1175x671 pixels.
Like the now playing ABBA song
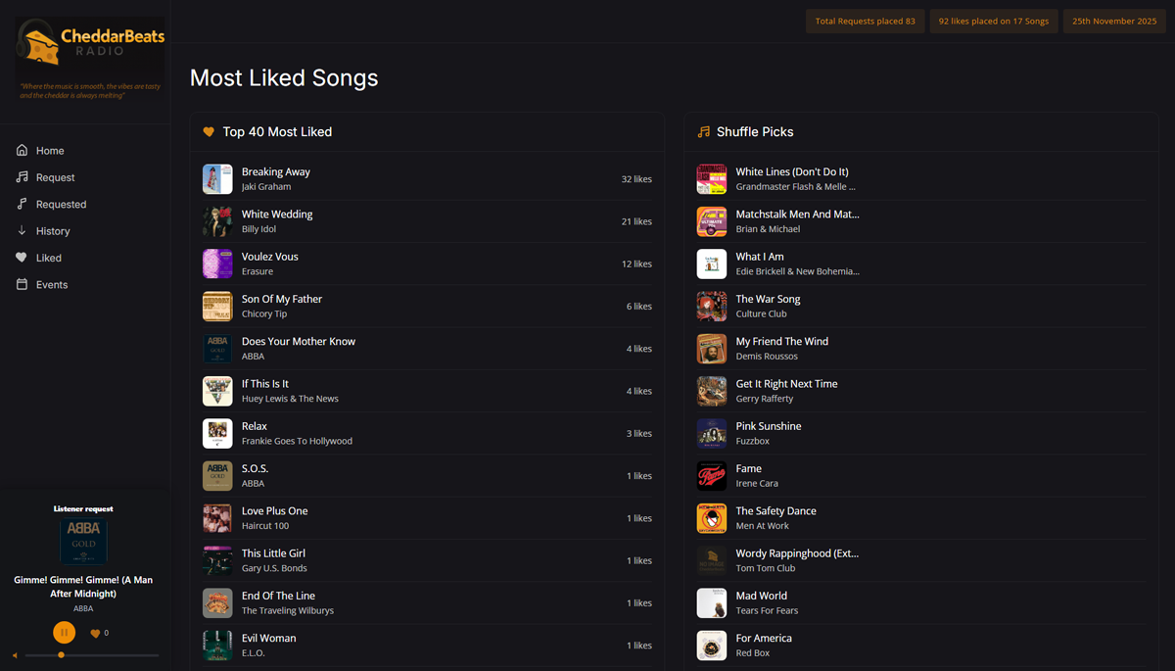96,634
